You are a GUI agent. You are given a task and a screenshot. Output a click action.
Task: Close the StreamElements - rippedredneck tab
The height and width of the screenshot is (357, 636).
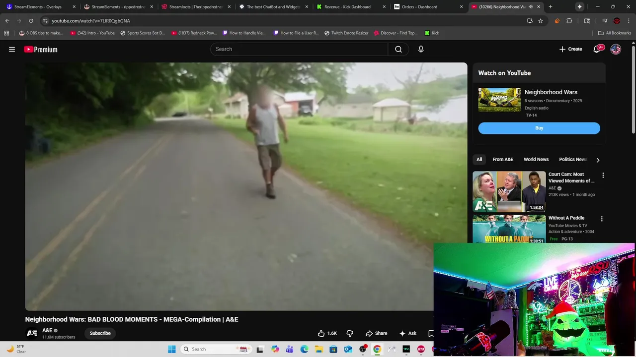[x=152, y=7]
